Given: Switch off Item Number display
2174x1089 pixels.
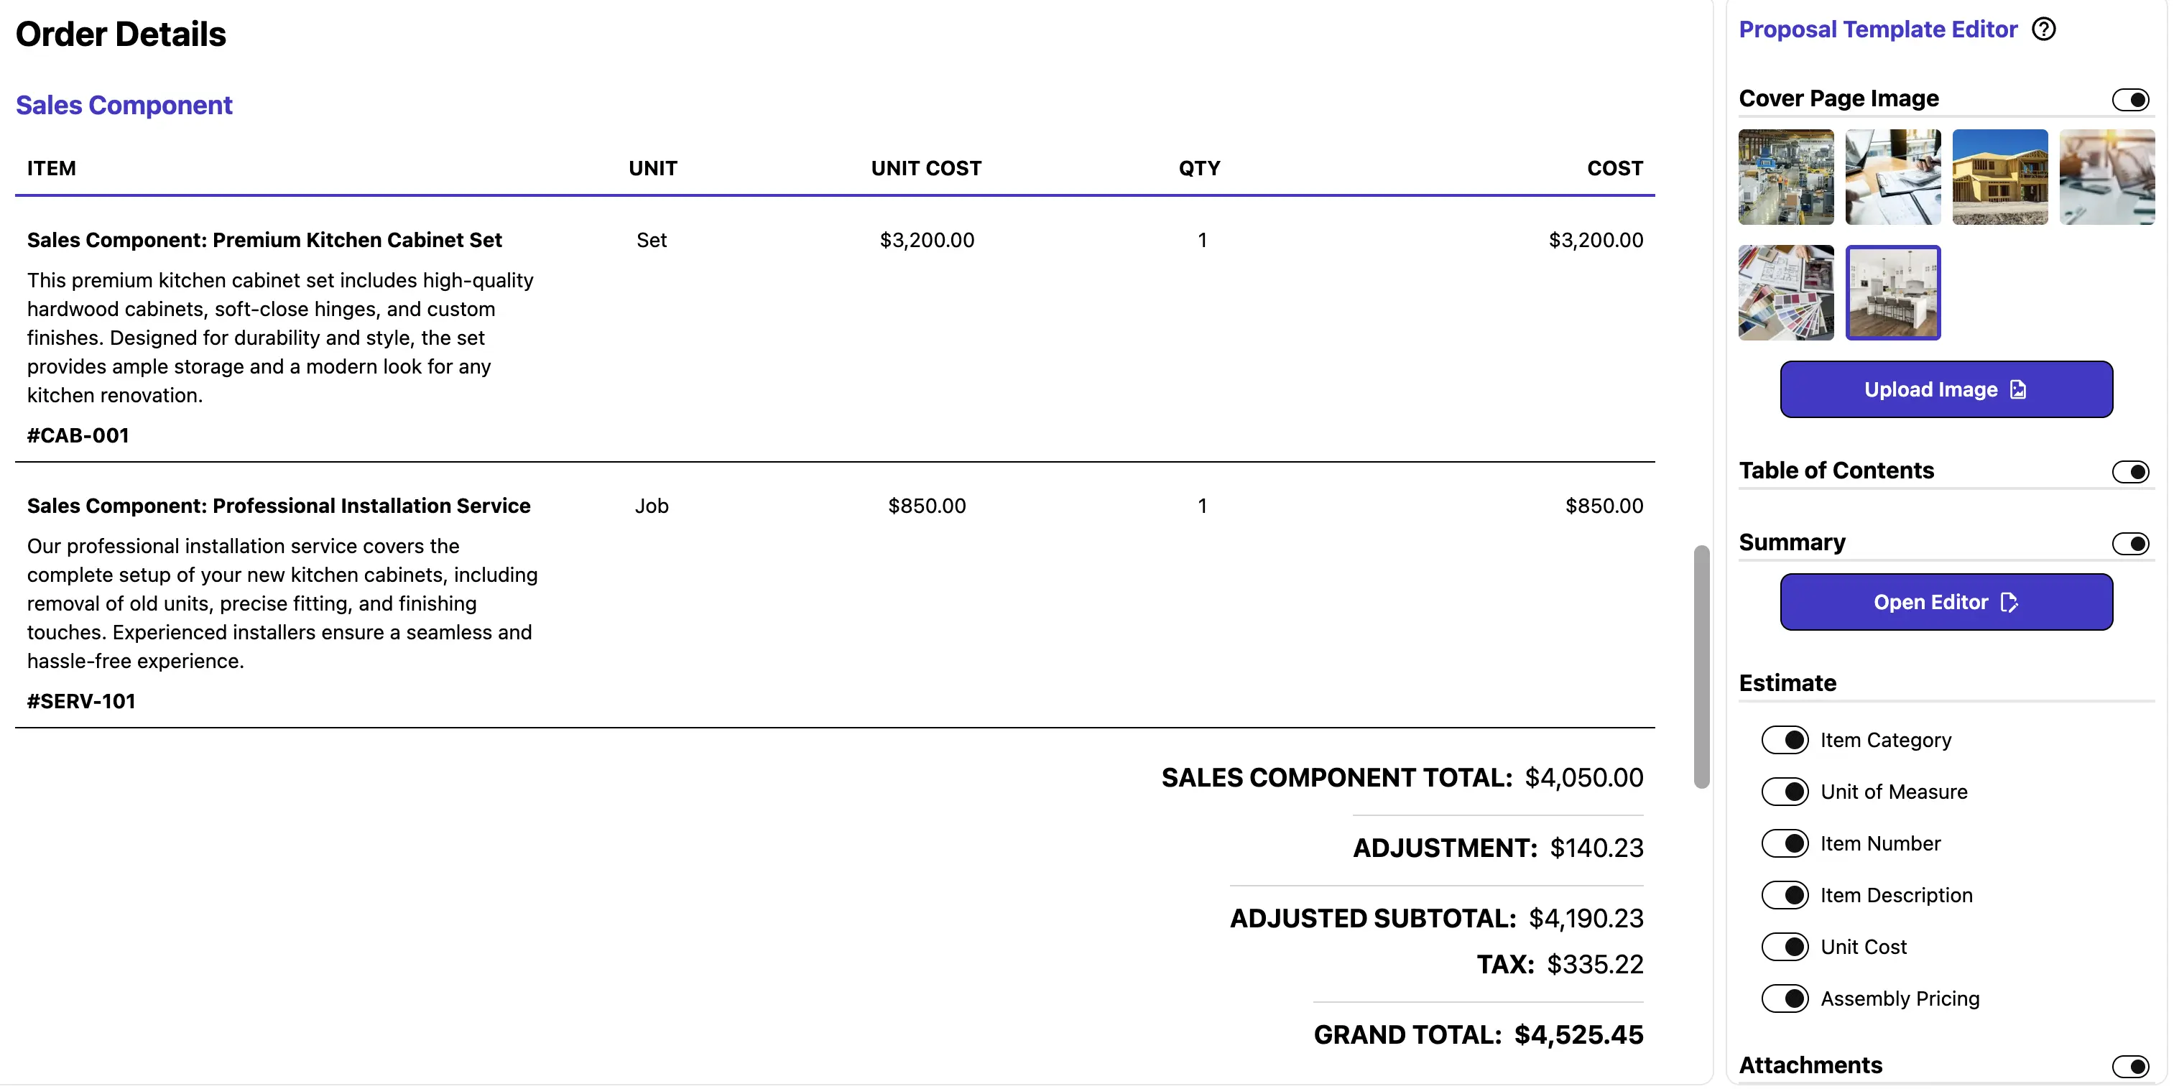Looking at the screenshot, I should coord(1785,843).
